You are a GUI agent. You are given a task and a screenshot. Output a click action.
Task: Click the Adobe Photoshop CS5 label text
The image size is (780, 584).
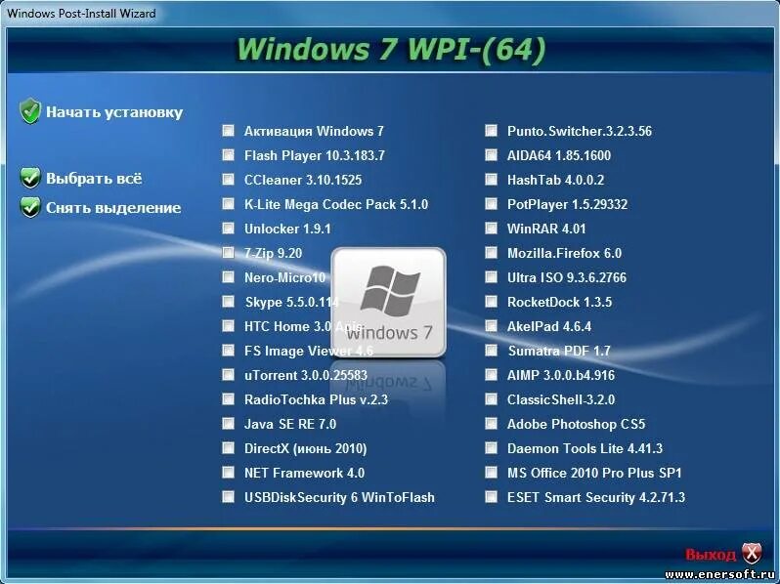click(576, 425)
